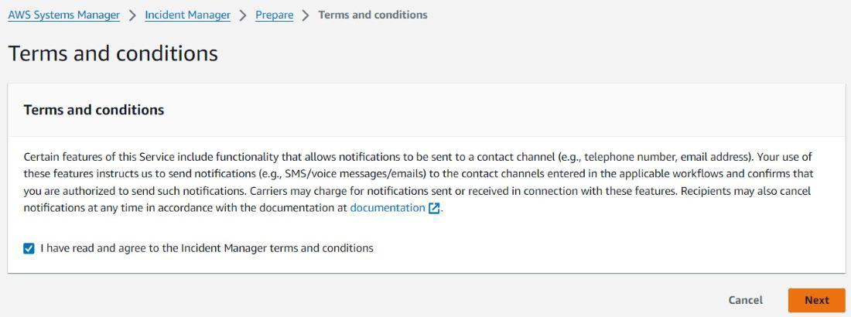The image size is (851, 317).
Task: Open the documentation hyperlink
Action: [x=387, y=208]
